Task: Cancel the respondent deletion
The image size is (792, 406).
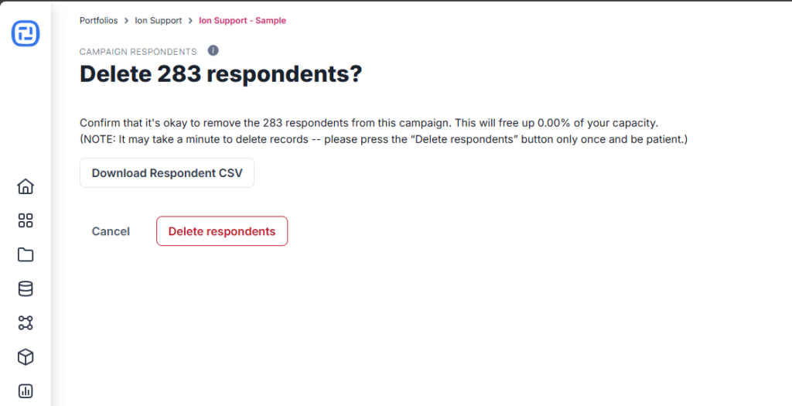Action: click(111, 231)
